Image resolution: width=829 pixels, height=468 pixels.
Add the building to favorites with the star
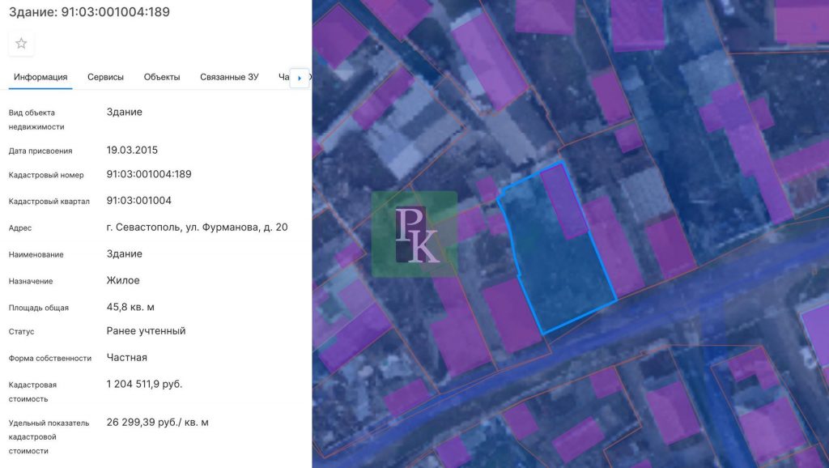[x=21, y=44]
